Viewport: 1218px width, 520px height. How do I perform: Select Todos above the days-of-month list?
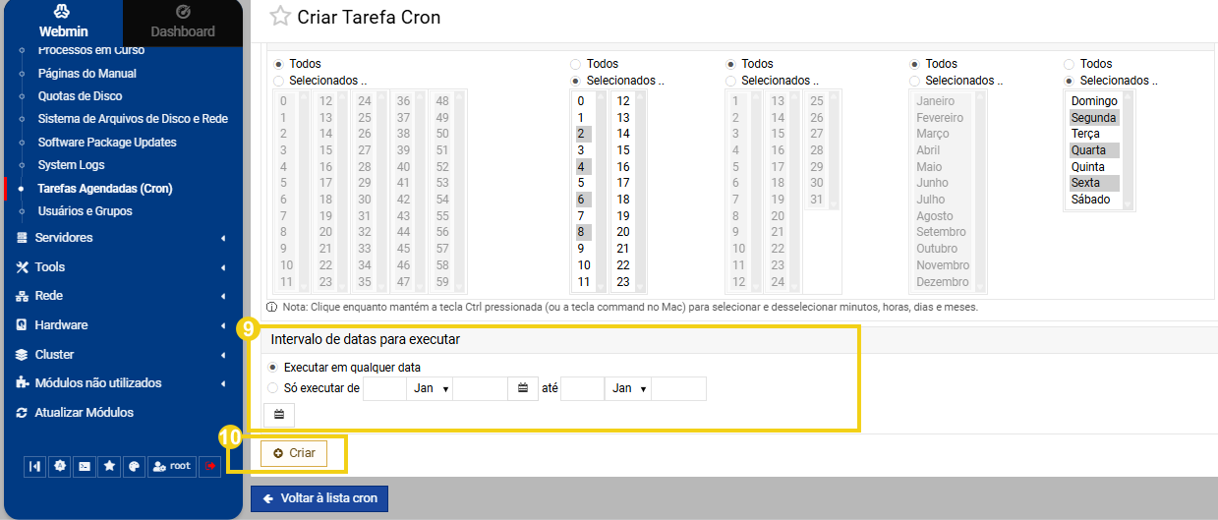point(730,64)
